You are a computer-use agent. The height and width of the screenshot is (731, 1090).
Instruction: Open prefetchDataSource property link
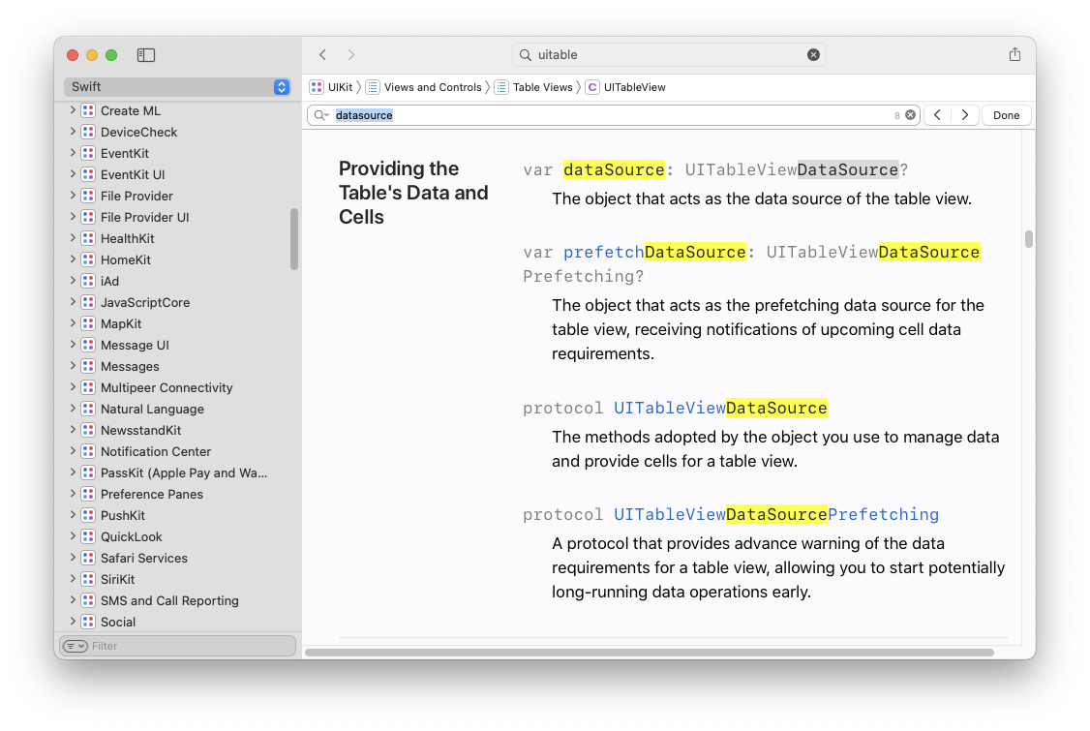tap(654, 252)
